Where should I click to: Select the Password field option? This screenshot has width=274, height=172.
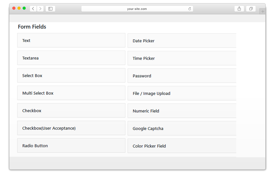click(182, 76)
